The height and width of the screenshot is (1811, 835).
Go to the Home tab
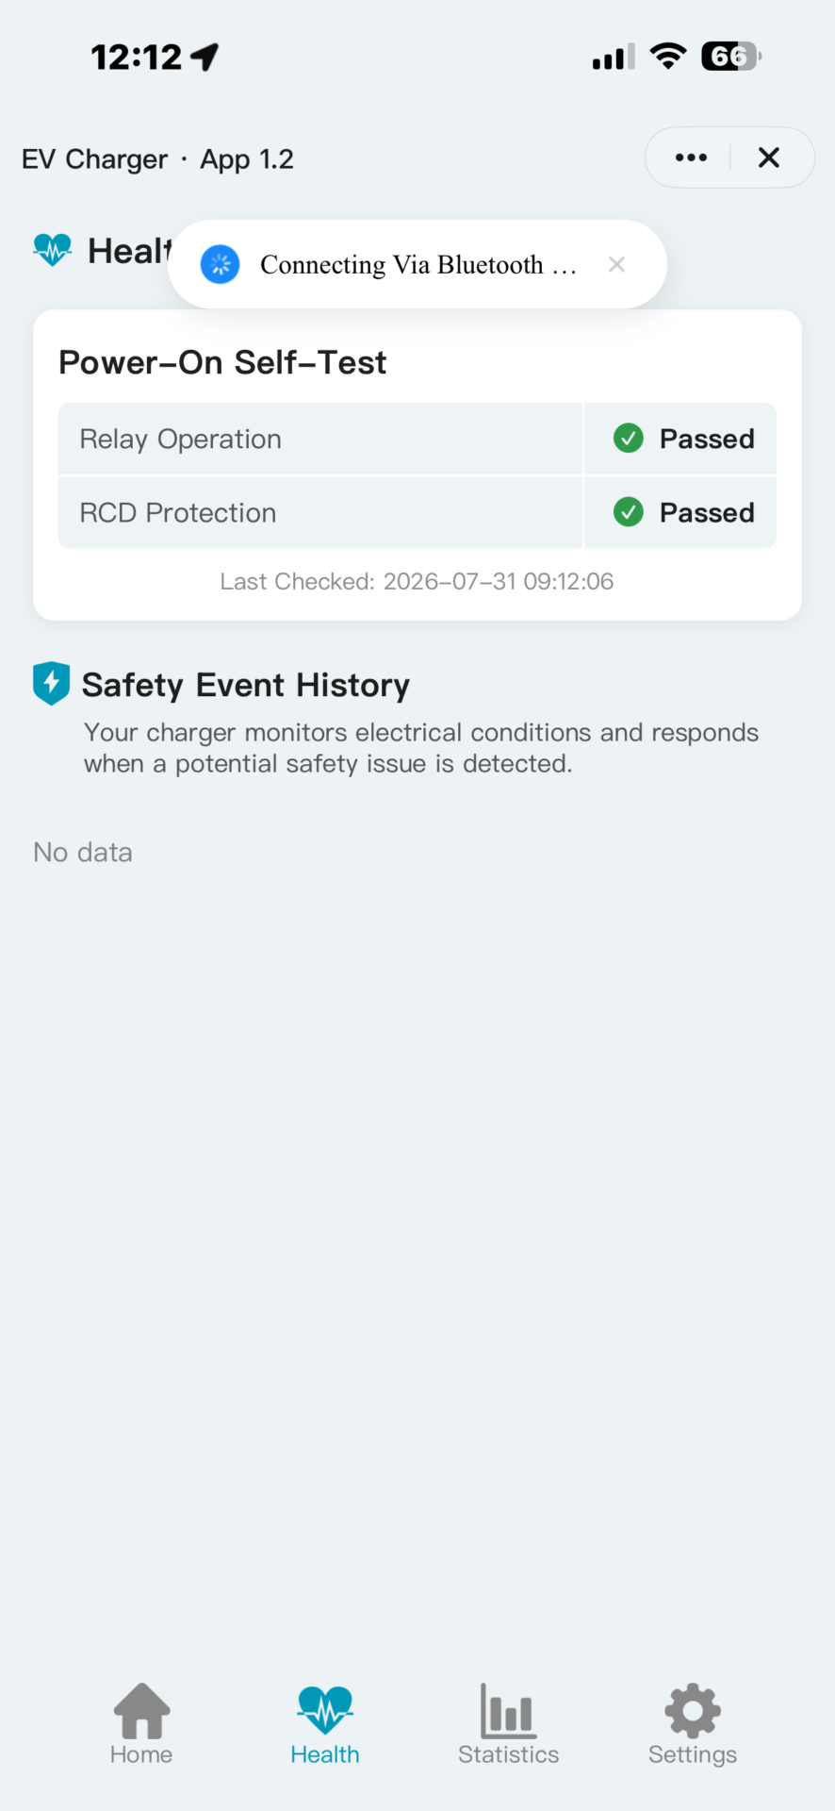coord(141,1725)
